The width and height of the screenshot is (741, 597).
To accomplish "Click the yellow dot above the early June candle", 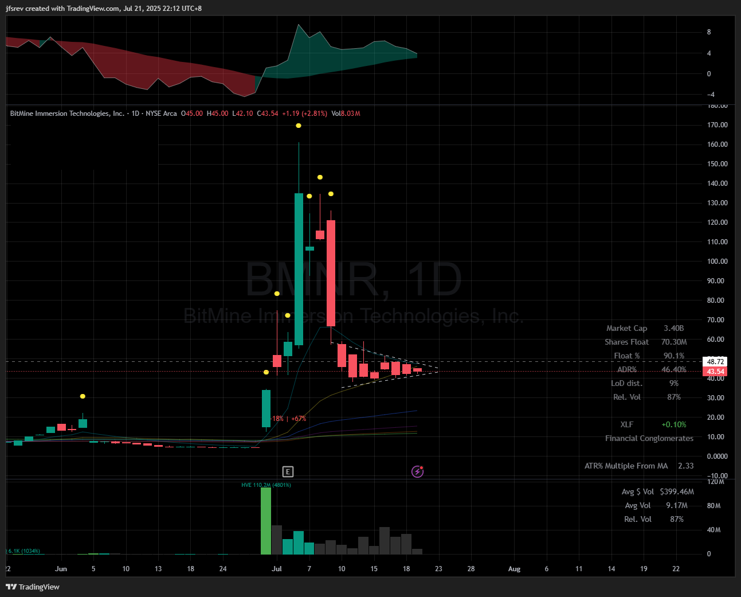I will click(83, 396).
